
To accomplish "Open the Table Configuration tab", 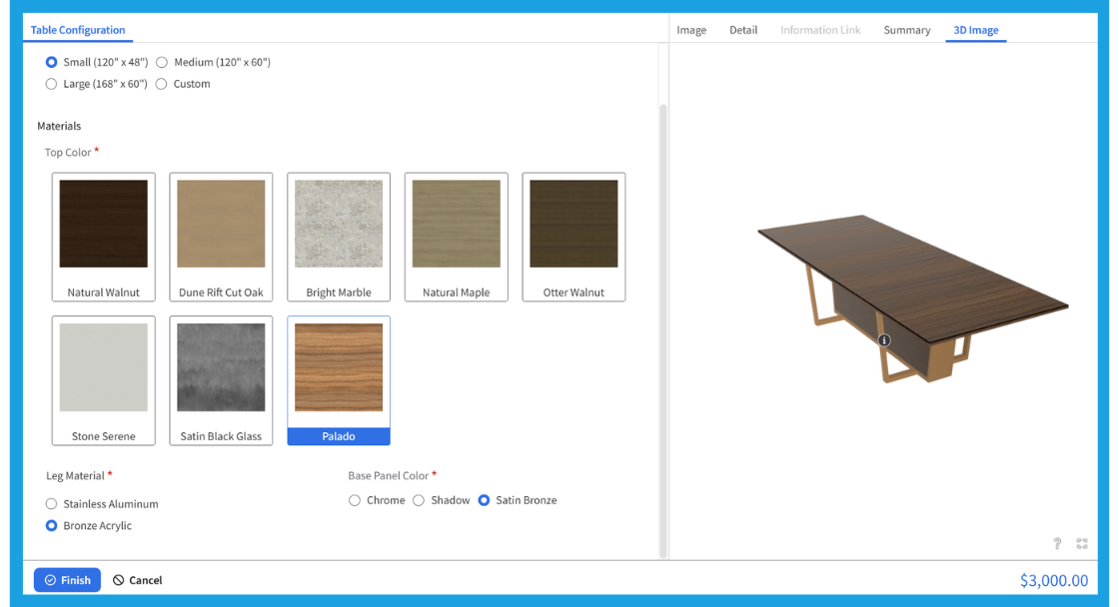I will click(x=78, y=30).
